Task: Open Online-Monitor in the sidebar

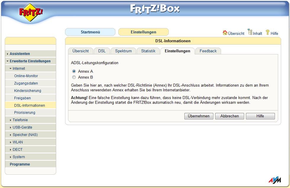Action: (x=26, y=76)
